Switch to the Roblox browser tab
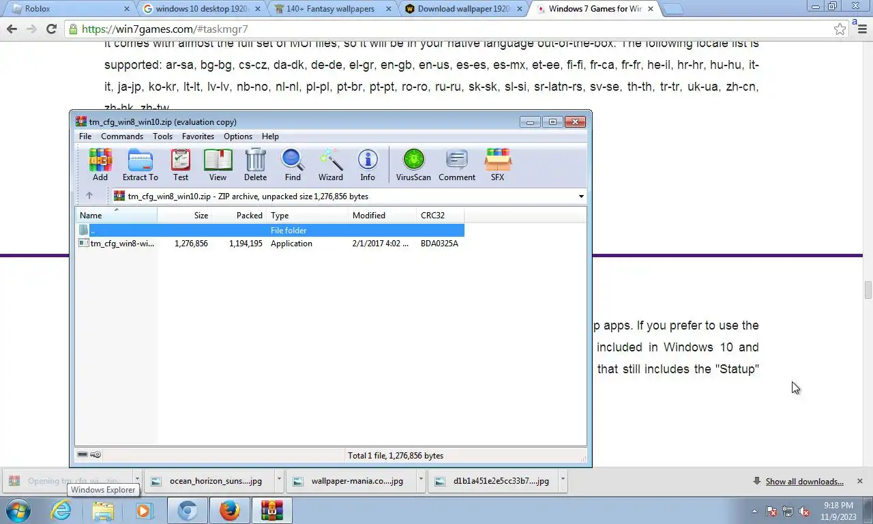The height and width of the screenshot is (524, 873). (68, 9)
